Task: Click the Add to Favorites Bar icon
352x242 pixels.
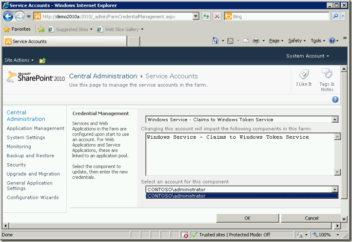Action: pyautogui.click(x=41, y=29)
